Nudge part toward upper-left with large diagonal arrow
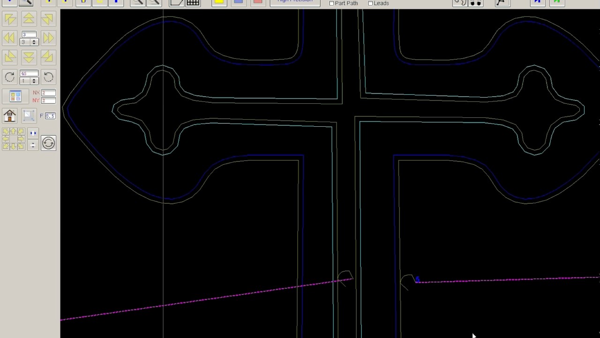This screenshot has height=338, width=600. pyautogui.click(x=10, y=19)
